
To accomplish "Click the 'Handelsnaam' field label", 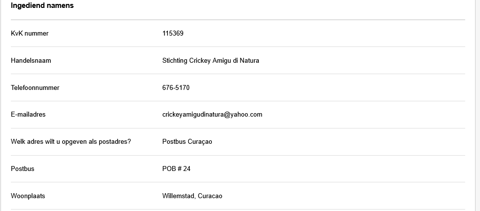I will tap(31, 61).
